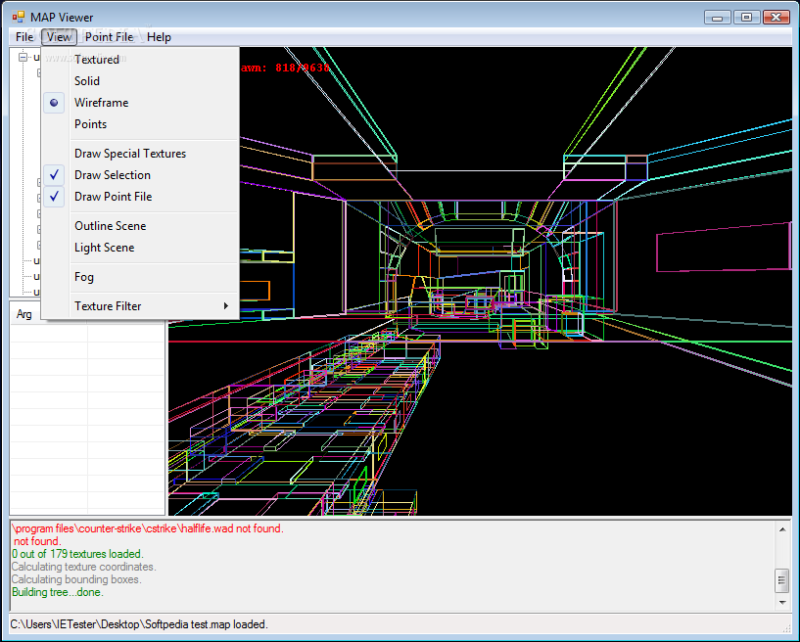The width and height of the screenshot is (800, 642).
Task: Expand the Texture Filter submenu
Action: [x=140, y=306]
